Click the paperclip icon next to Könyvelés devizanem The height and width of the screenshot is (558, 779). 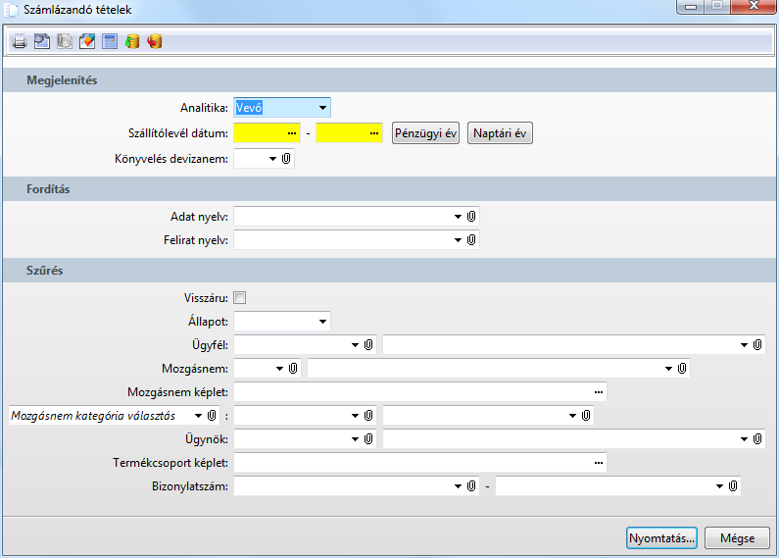[285, 158]
